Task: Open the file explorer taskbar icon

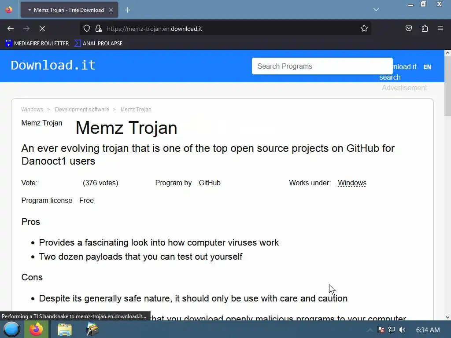Action: tap(65, 329)
